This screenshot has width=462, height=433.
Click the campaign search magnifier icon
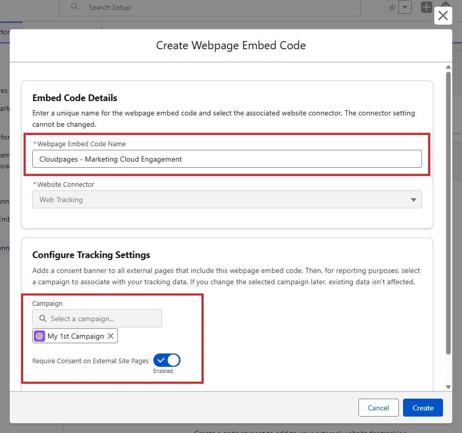click(43, 319)
